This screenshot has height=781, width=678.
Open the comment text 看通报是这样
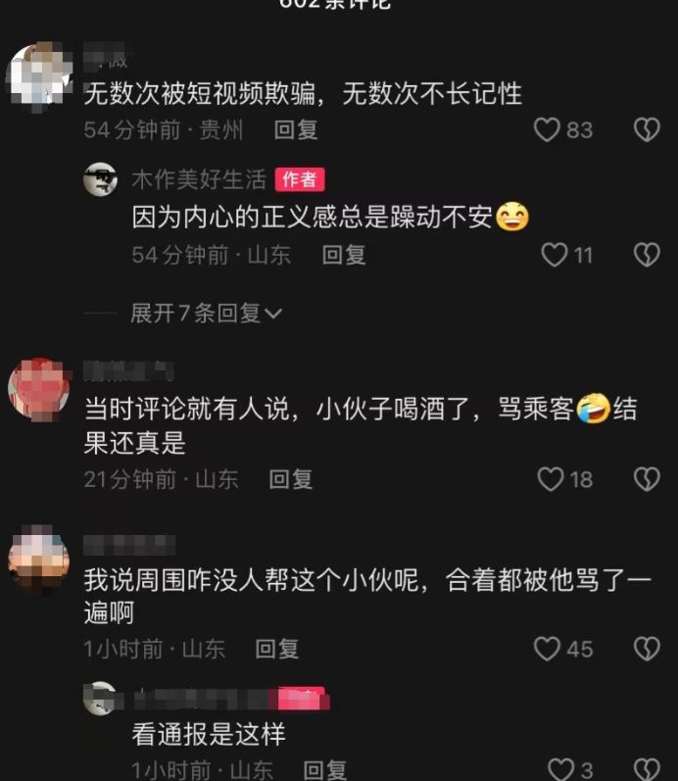tap(209, 734)
